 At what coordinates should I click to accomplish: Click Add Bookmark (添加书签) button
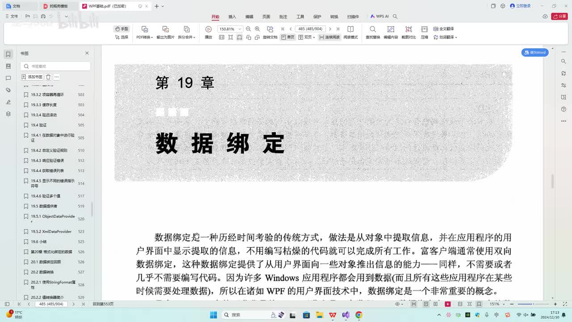click(x=32, y=77)
